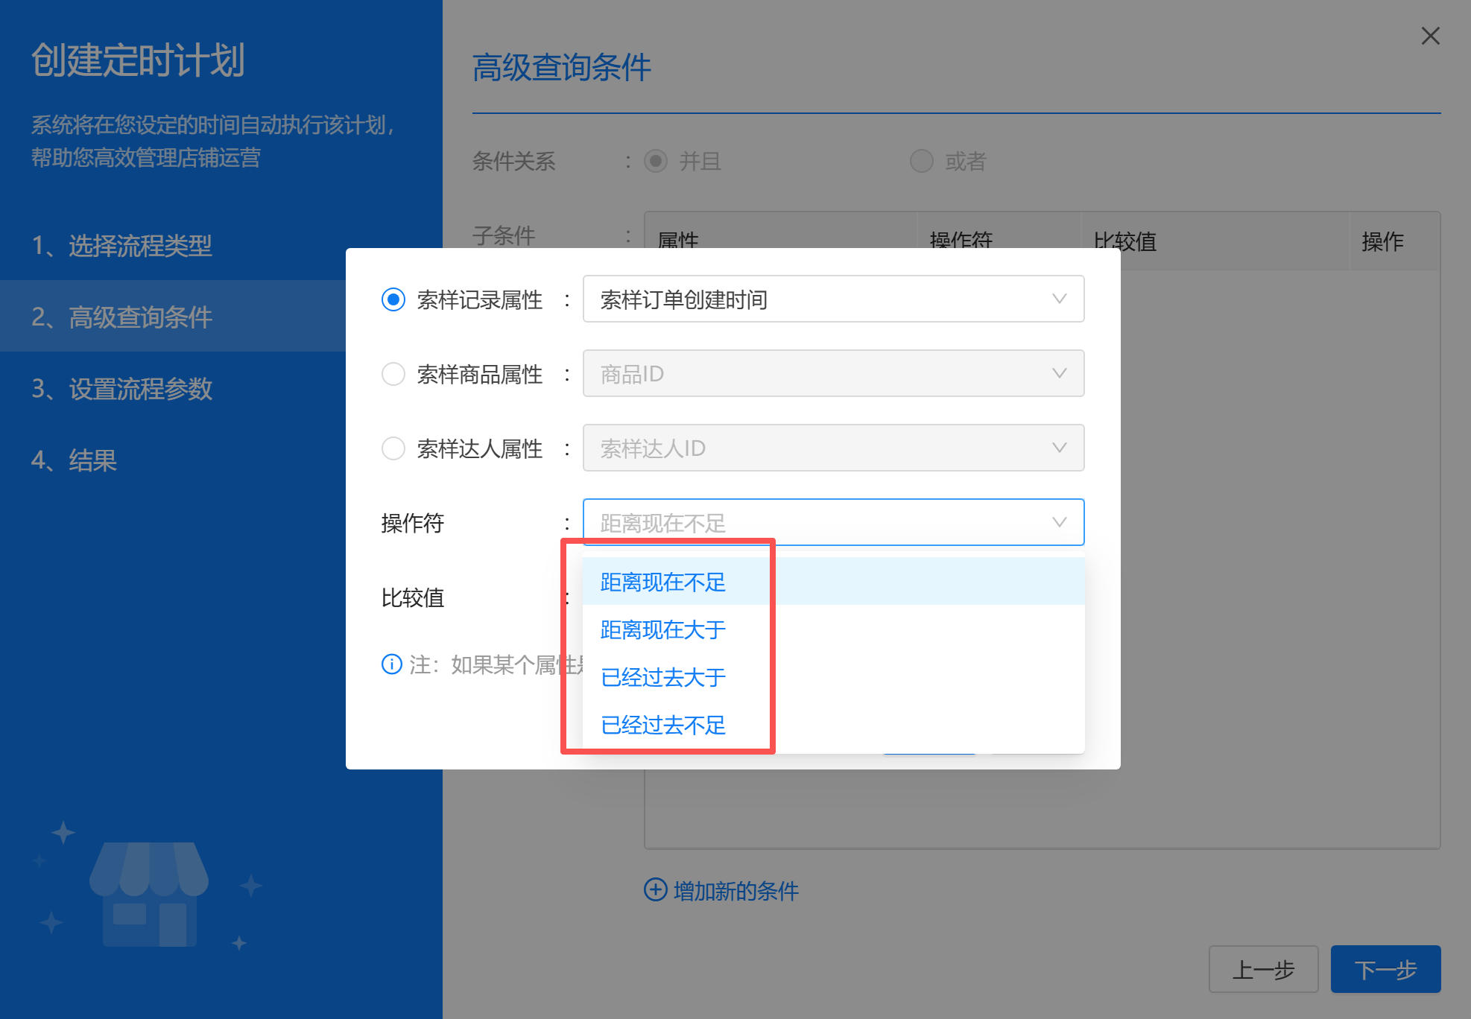Choose 距离现在不足 option in list
This screenshot has width=1471, height=1019.
(662, 582)
